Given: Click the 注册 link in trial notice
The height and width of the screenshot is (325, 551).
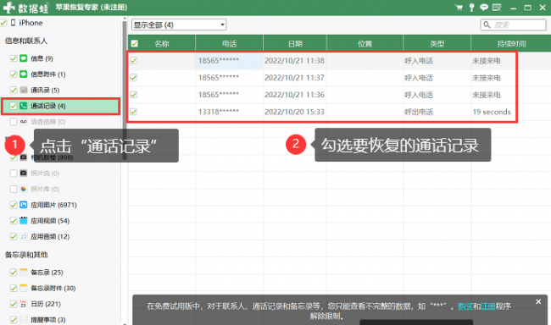Looking at the screenshot, I should click(488, 306).
